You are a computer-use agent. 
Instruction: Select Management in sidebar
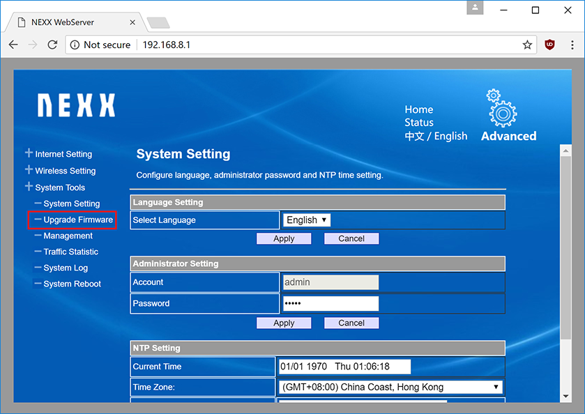(x=68, y=236)
